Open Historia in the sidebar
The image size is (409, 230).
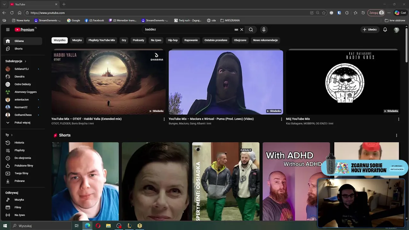click(x=22, y=142)
